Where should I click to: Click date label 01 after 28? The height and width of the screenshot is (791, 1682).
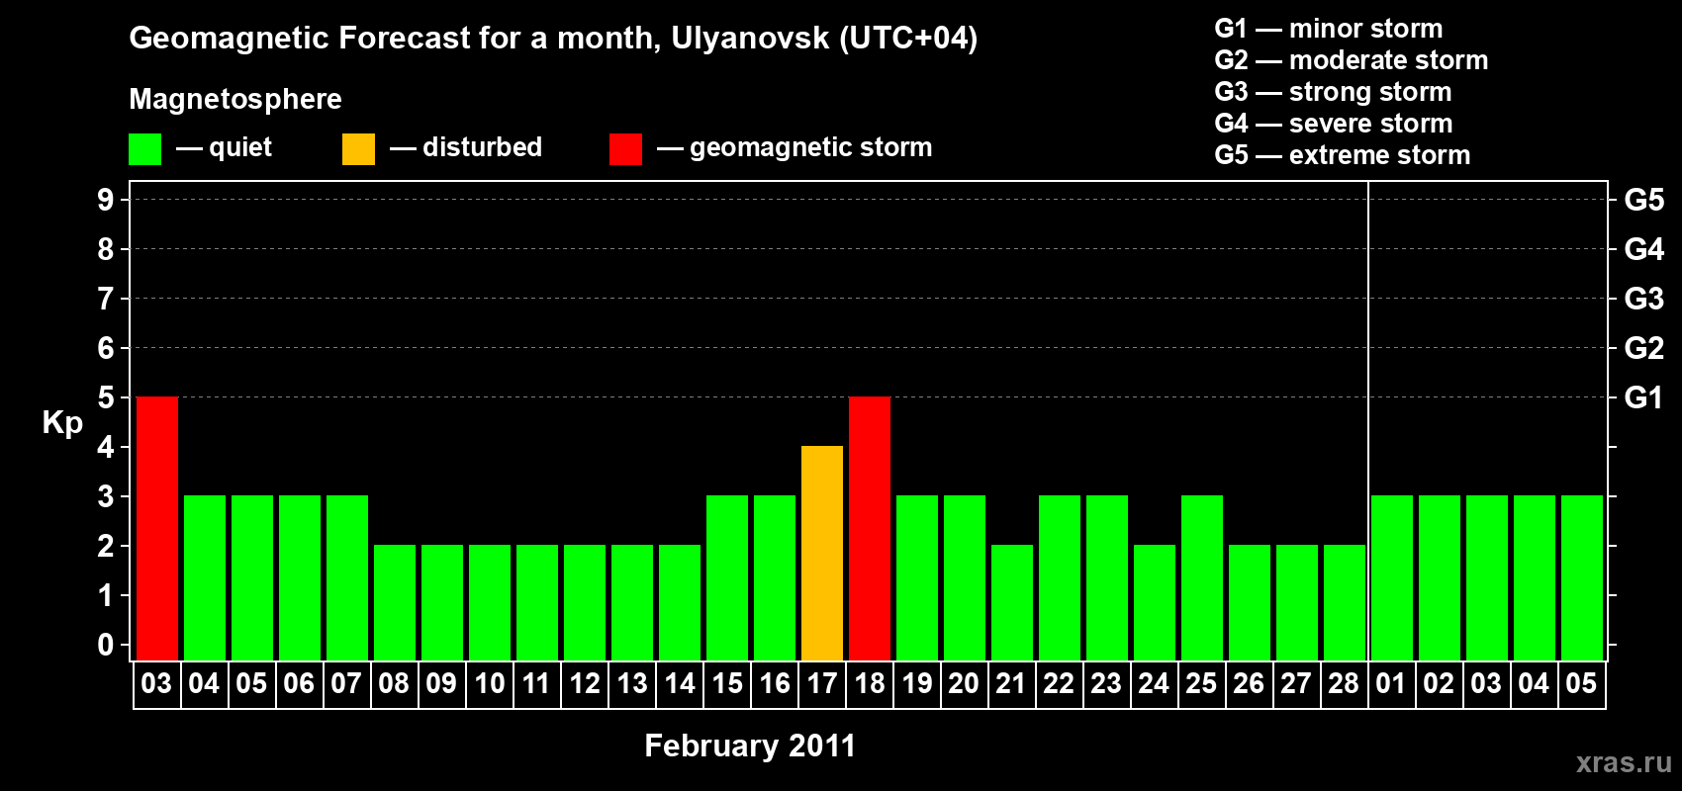click(x=1391, y=683)
